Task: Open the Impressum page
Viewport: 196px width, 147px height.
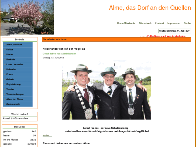Action: [x=174, y=23]
